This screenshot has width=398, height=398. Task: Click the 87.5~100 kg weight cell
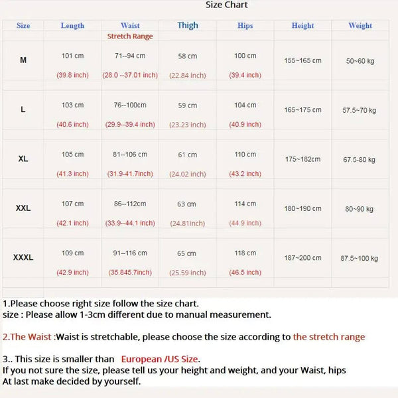[x=359, y=258]
